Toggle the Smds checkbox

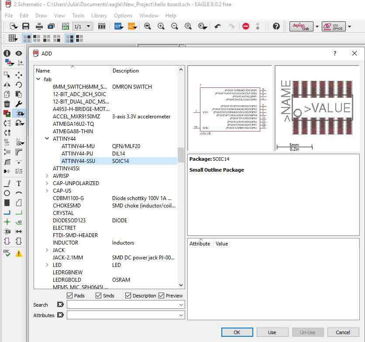(x=99, y=295)
